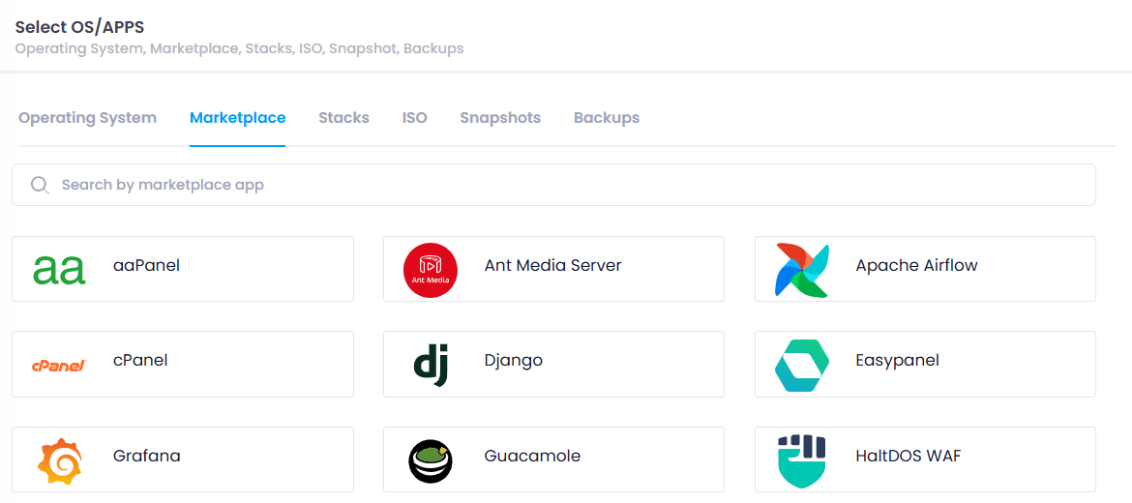Image resolution: width=1132 pixels, height=503 pixels.
Task: Open the Stacks tab
Action: [x=343, y=118]
